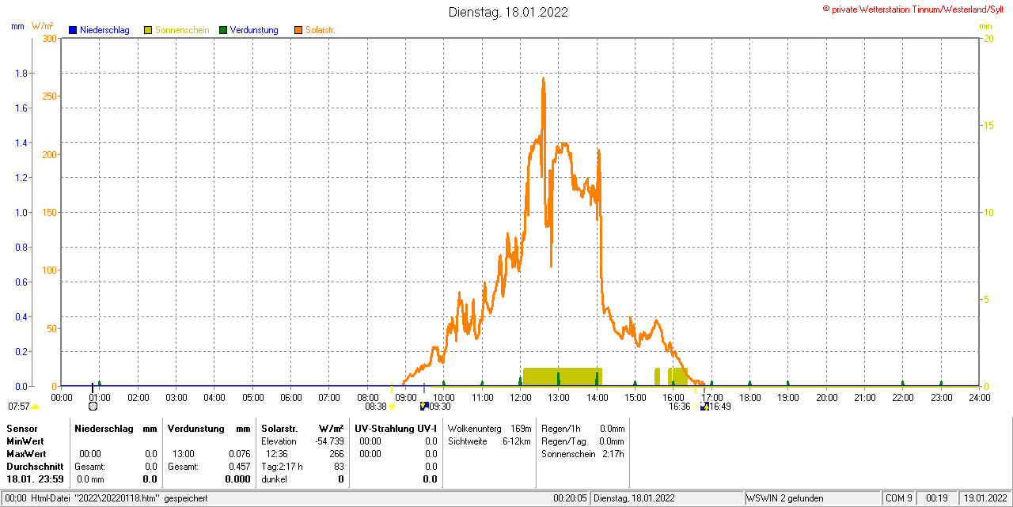Click the Regen/Tag 0.0mm entry

coord(583,441)
